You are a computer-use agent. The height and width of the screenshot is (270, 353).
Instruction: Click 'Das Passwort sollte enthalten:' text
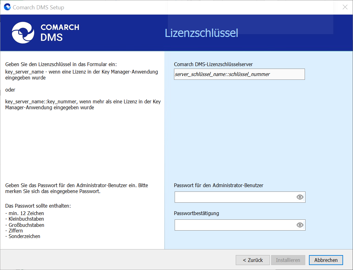tap(38, 206)
